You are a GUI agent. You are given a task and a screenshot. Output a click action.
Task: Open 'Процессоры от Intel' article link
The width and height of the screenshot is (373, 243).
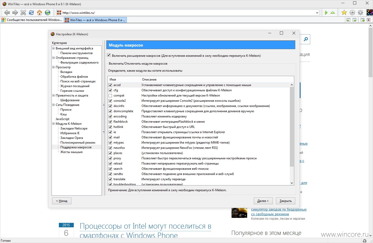(x=145, y=230)
